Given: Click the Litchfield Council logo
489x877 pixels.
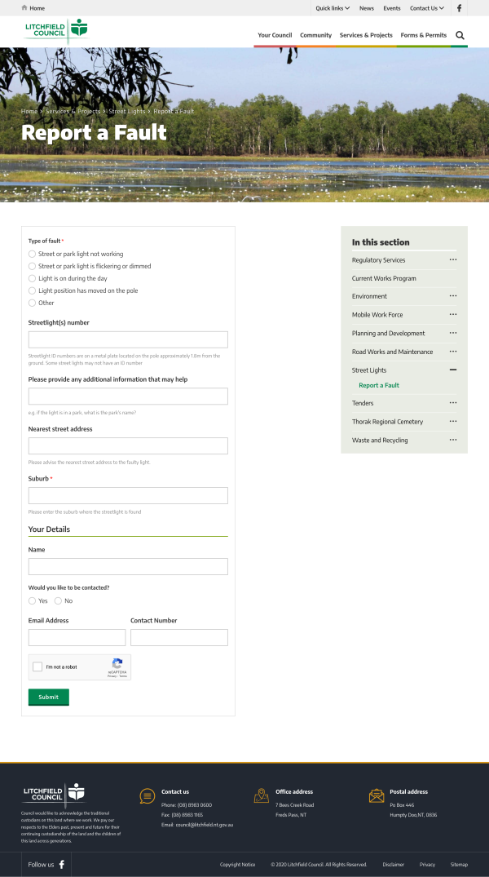Looking at the screenshot, I should coord(55,31).
